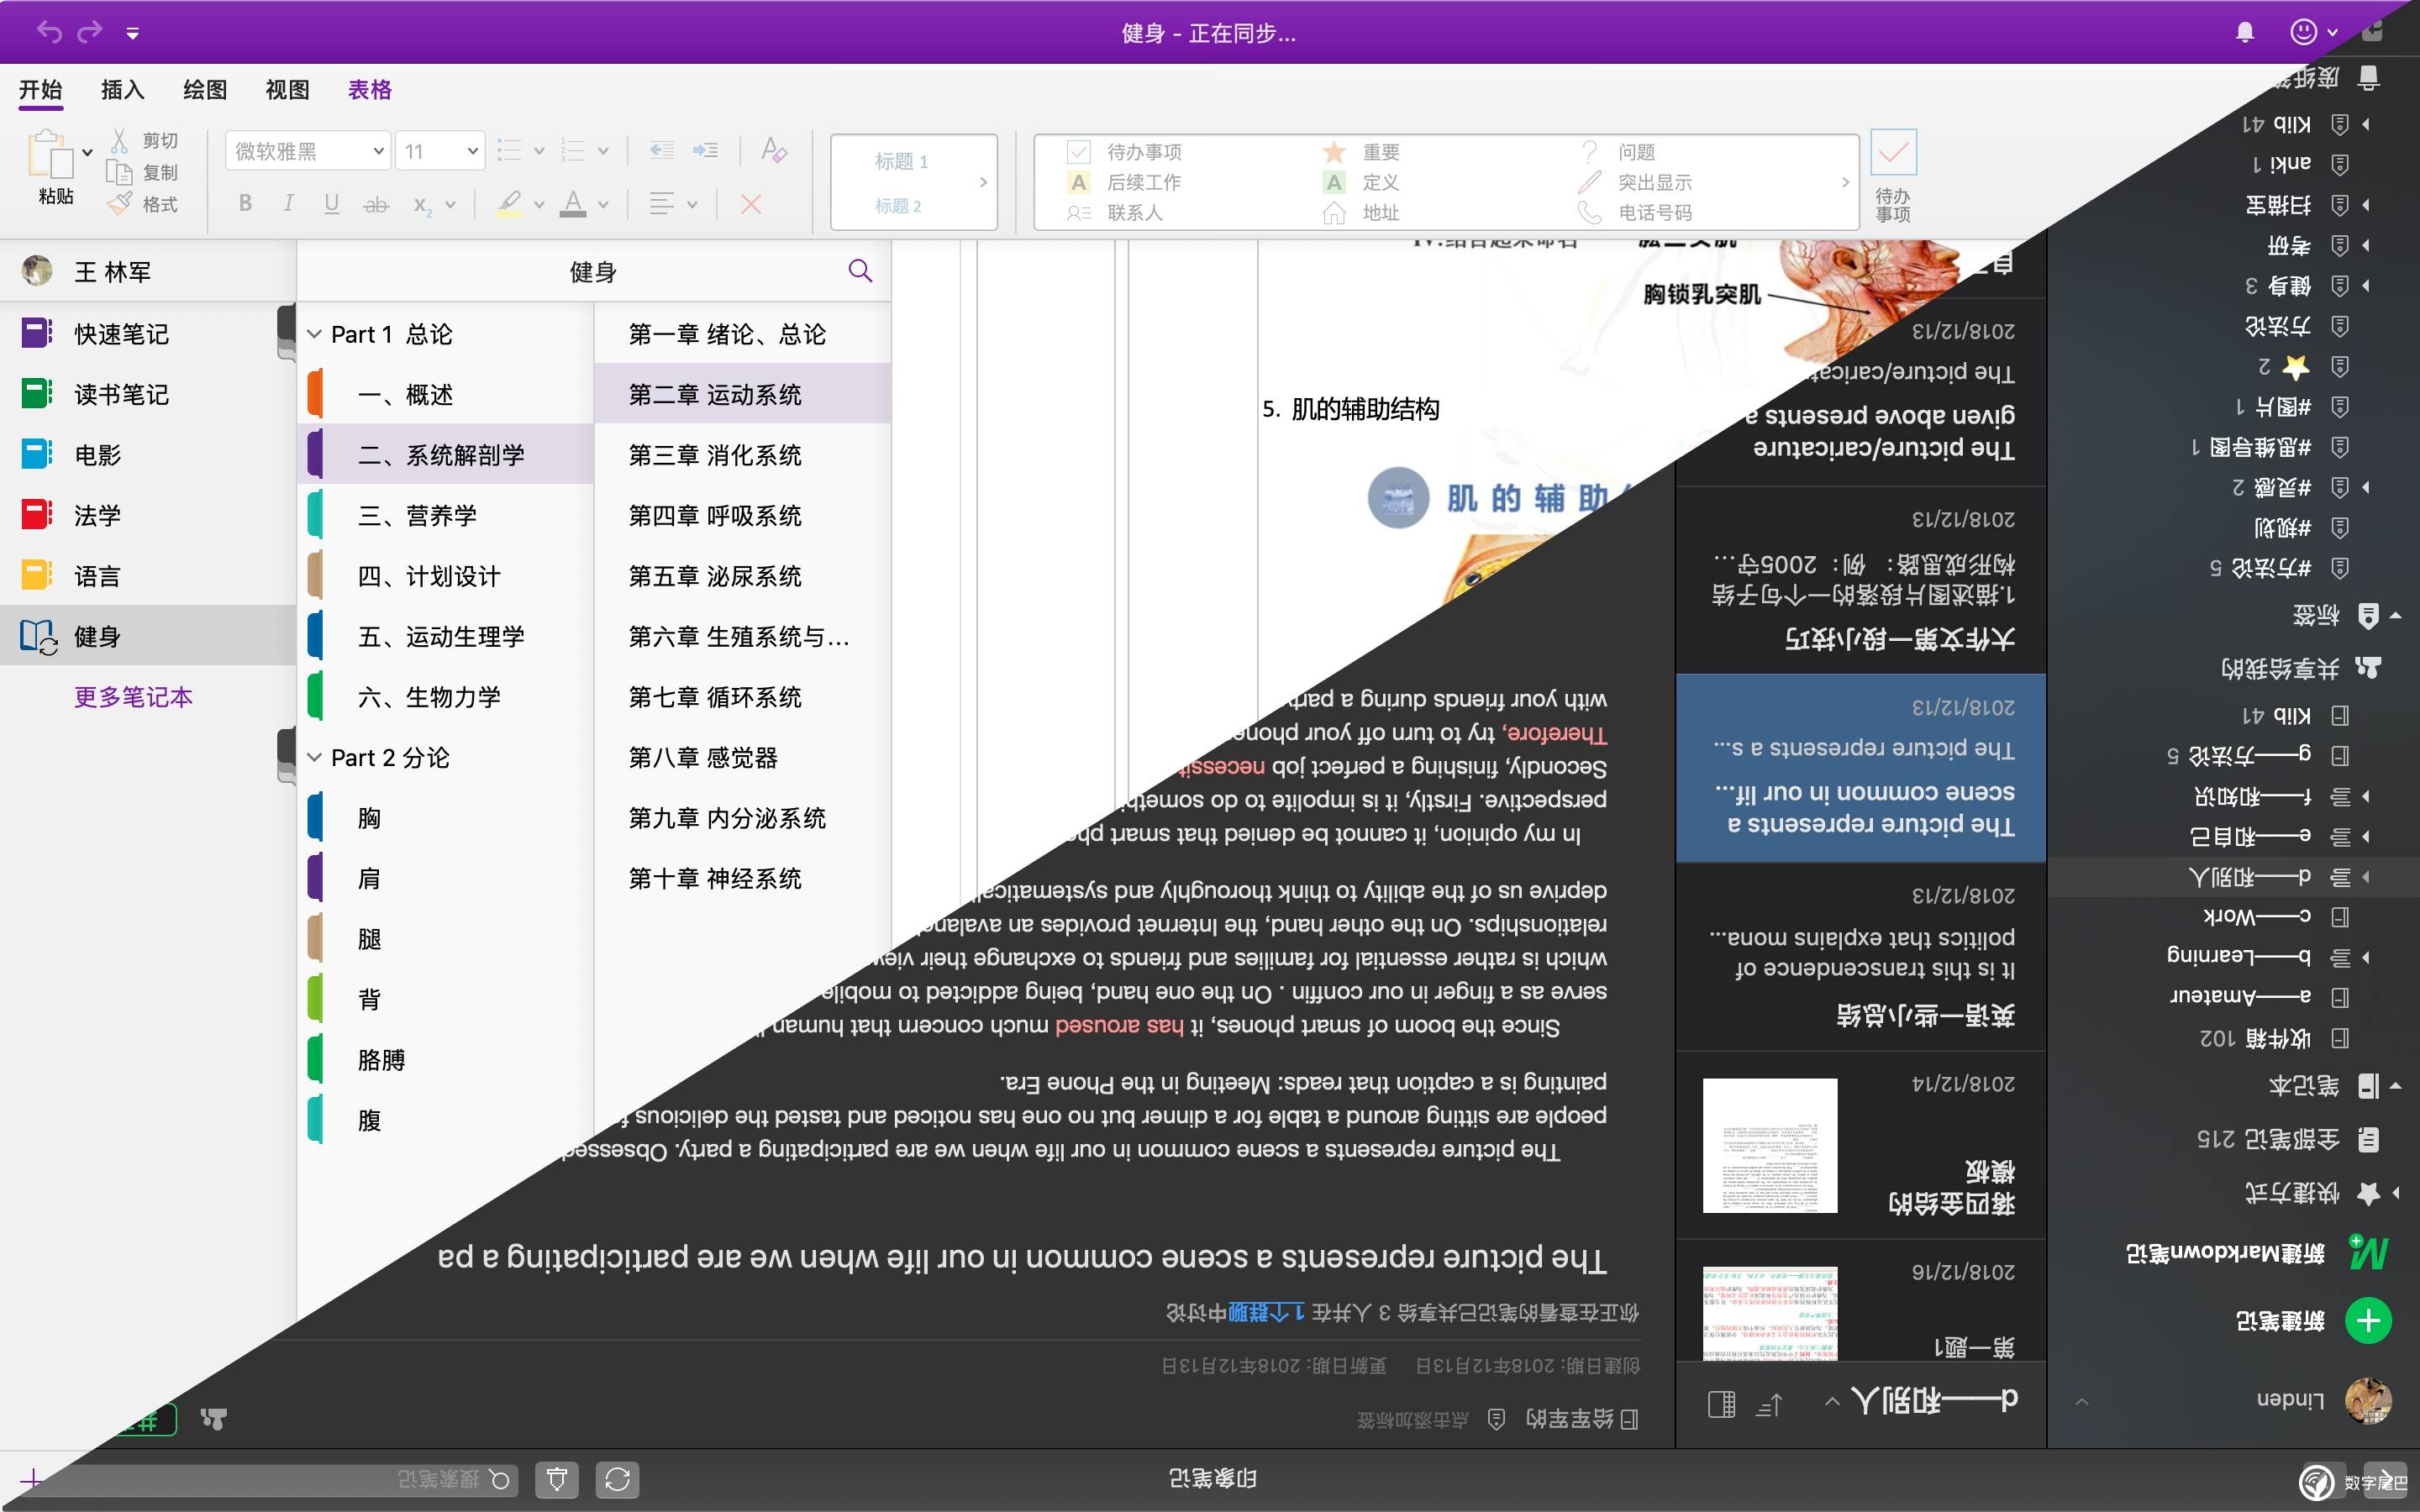
Task: Decrease the indent level
Action: pos(662,151)
